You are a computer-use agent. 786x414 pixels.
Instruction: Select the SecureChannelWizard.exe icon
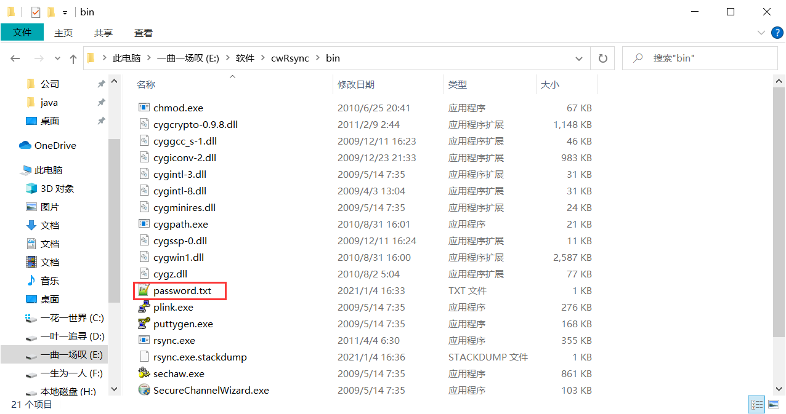pos(144,390)
